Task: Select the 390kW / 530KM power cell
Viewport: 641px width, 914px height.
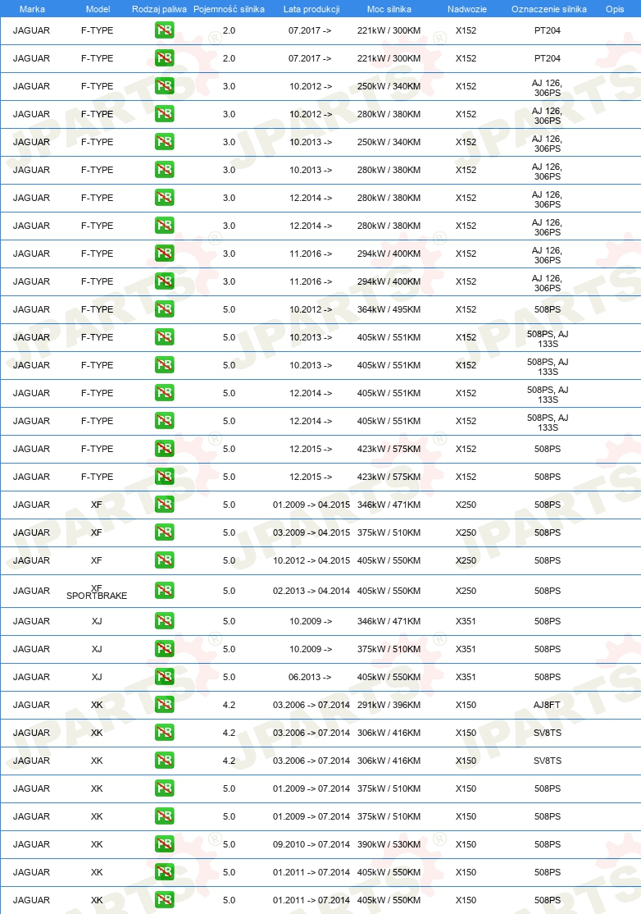Action: [x=389, y=844]
